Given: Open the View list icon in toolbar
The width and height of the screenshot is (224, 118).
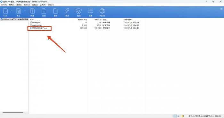Looking at the screenshot, I should (91, 12).
